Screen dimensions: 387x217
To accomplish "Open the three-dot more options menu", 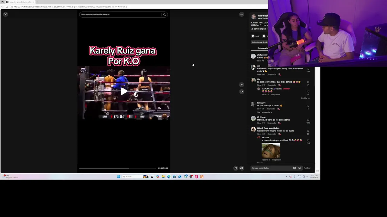I will 242,14.
